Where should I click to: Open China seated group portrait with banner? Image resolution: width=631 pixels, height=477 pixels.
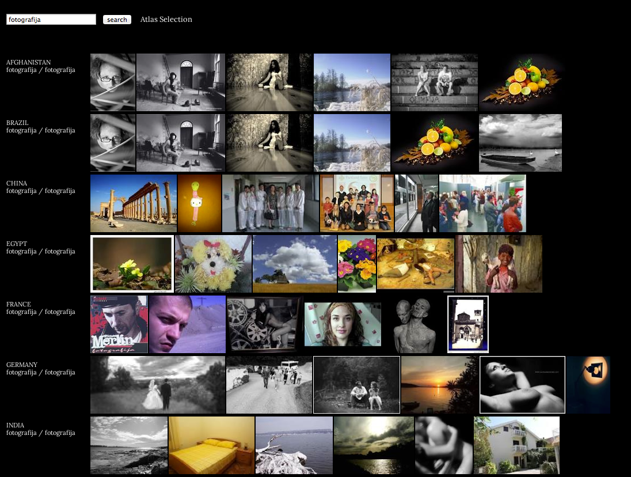pos(357,203)
